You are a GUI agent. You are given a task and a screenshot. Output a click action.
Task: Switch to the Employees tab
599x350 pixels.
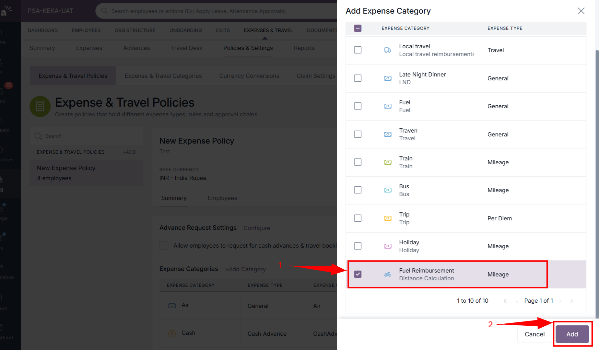(x=222, y=198)
